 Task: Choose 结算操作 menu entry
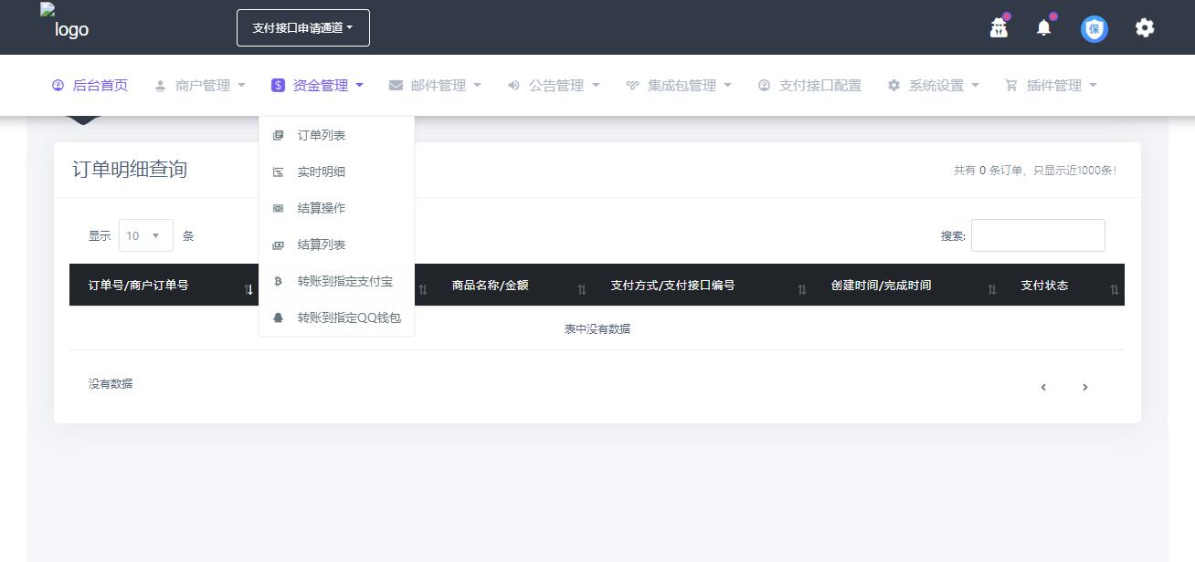click(x=321, y=209)
